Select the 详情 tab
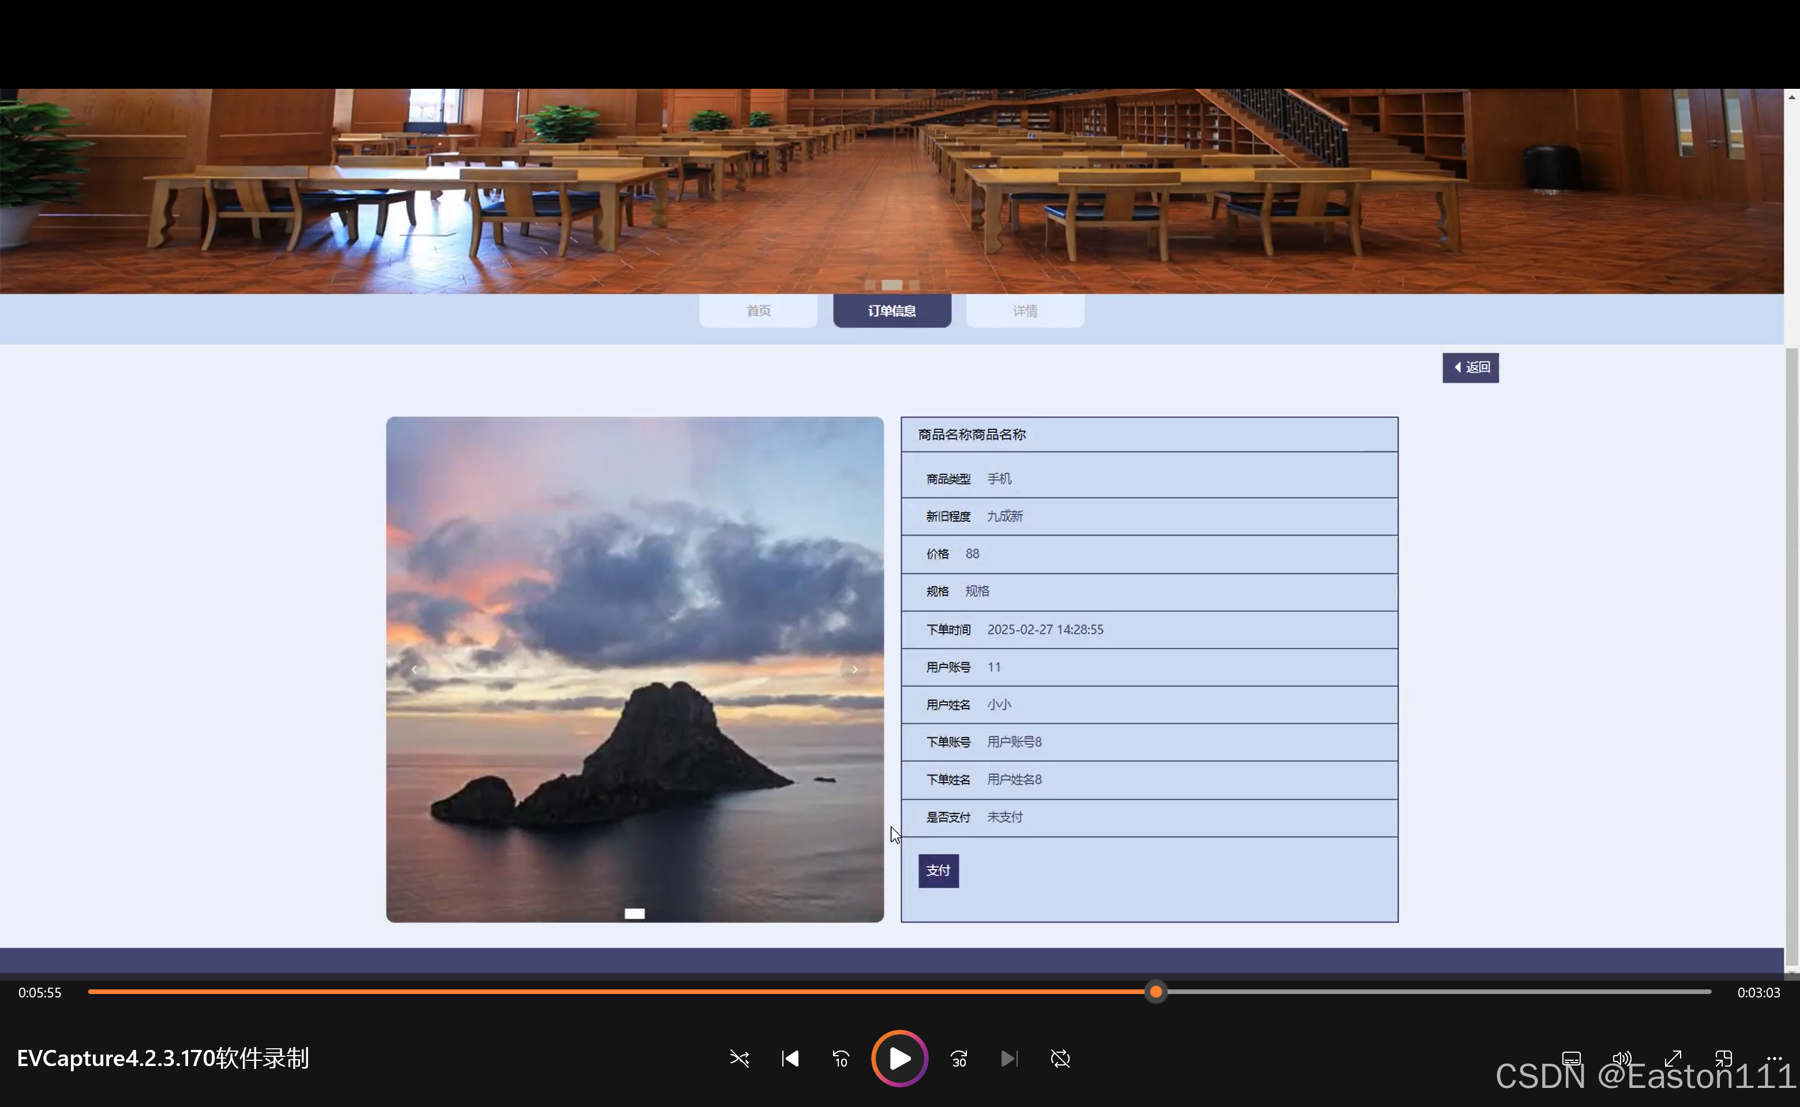The image size is (1800, 1107). click(1025, 311)
